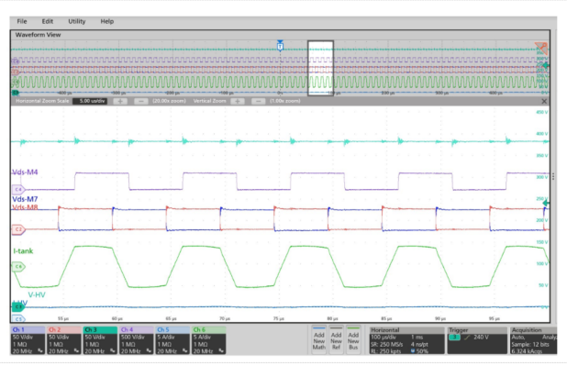Image resolution: width=567 pixels, height=366 pixels.
Task: Click the Horizontal Zoom Scale value field
Action: [x=90, y=101]
